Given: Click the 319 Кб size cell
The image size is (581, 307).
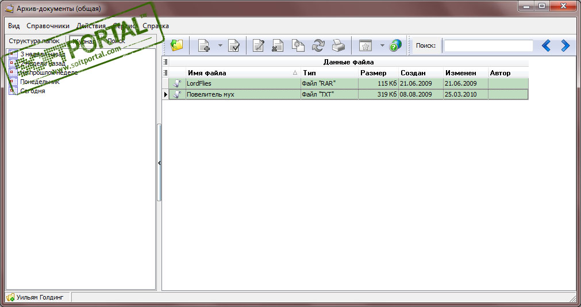Looking at the screenshot, I should coord(378,94).
